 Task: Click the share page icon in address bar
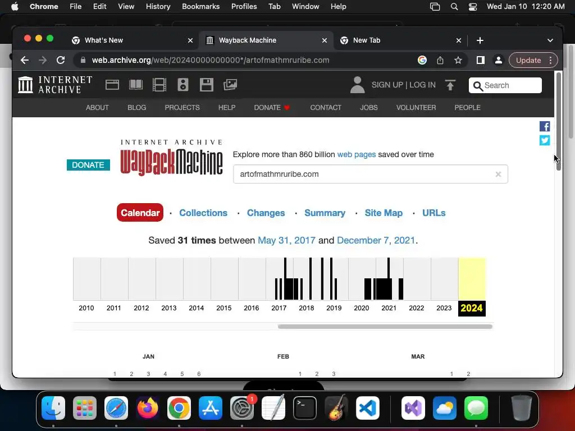tap(440, 61)
